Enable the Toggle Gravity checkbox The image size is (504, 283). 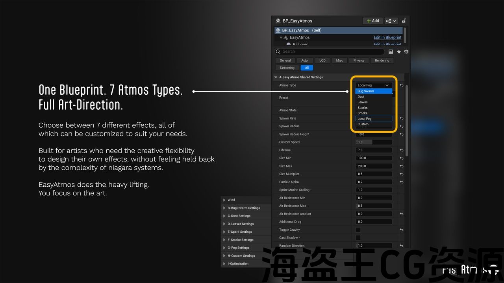(x=358, y=230)
